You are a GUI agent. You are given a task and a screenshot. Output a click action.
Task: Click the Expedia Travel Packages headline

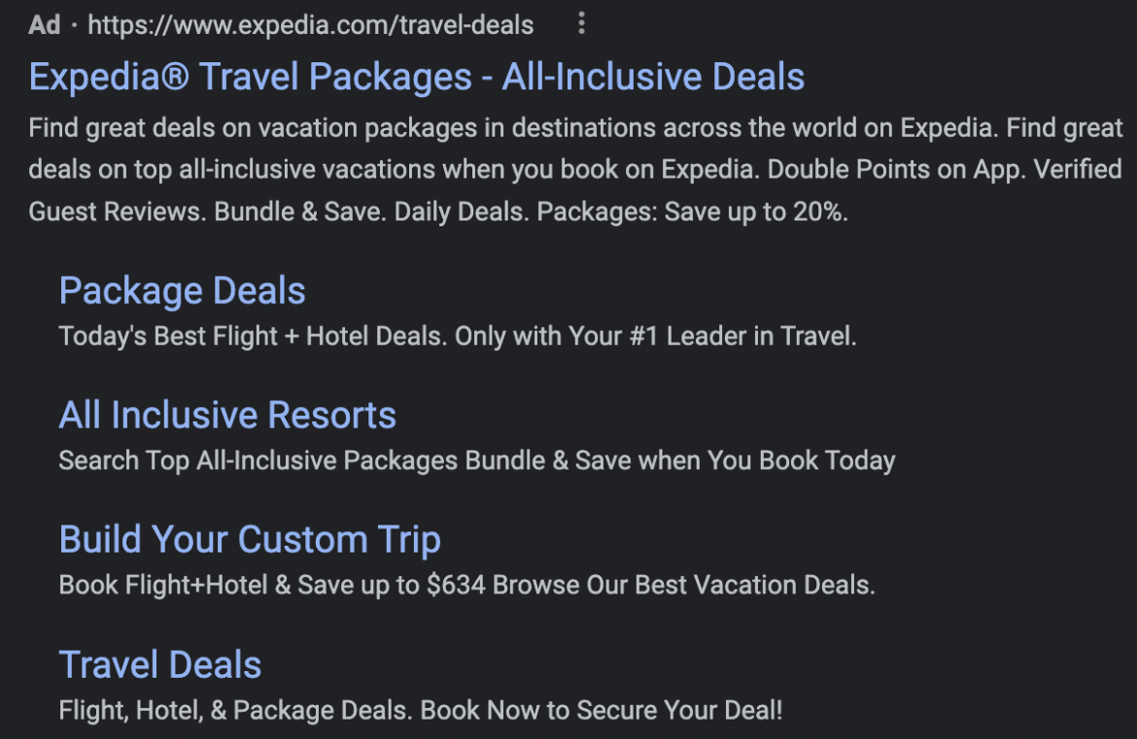point(416,76)
